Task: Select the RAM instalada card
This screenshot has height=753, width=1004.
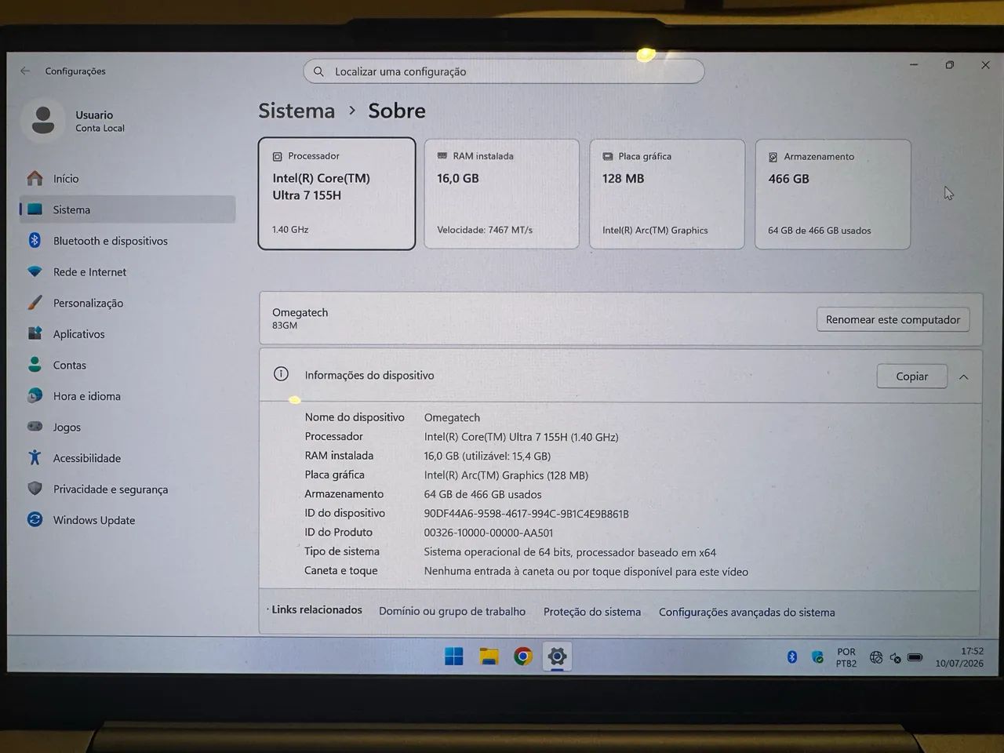Action: (502, 195)
